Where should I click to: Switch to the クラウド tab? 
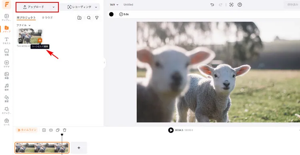pos(47,18)
